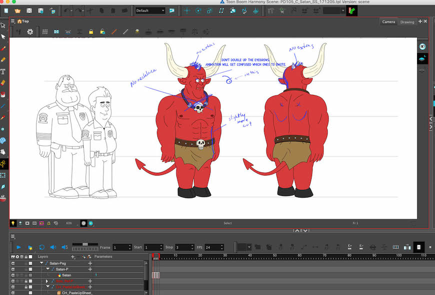Select the Eraser tool
This screenshot has width=435, height=295.
[3, 83]
